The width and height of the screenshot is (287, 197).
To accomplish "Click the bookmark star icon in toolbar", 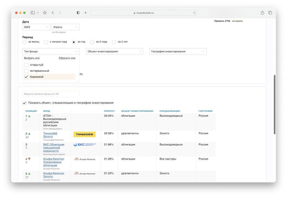I will tap(45, 13).
